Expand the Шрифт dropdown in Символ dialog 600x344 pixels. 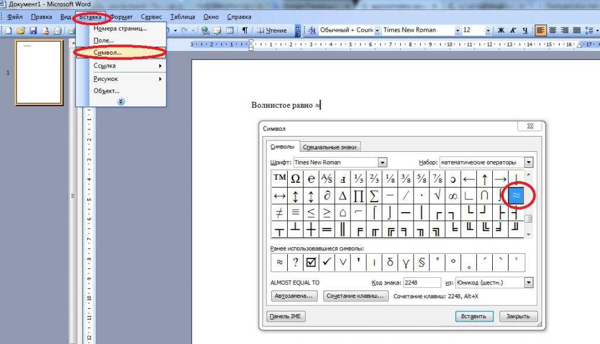(x=382, y=162)
